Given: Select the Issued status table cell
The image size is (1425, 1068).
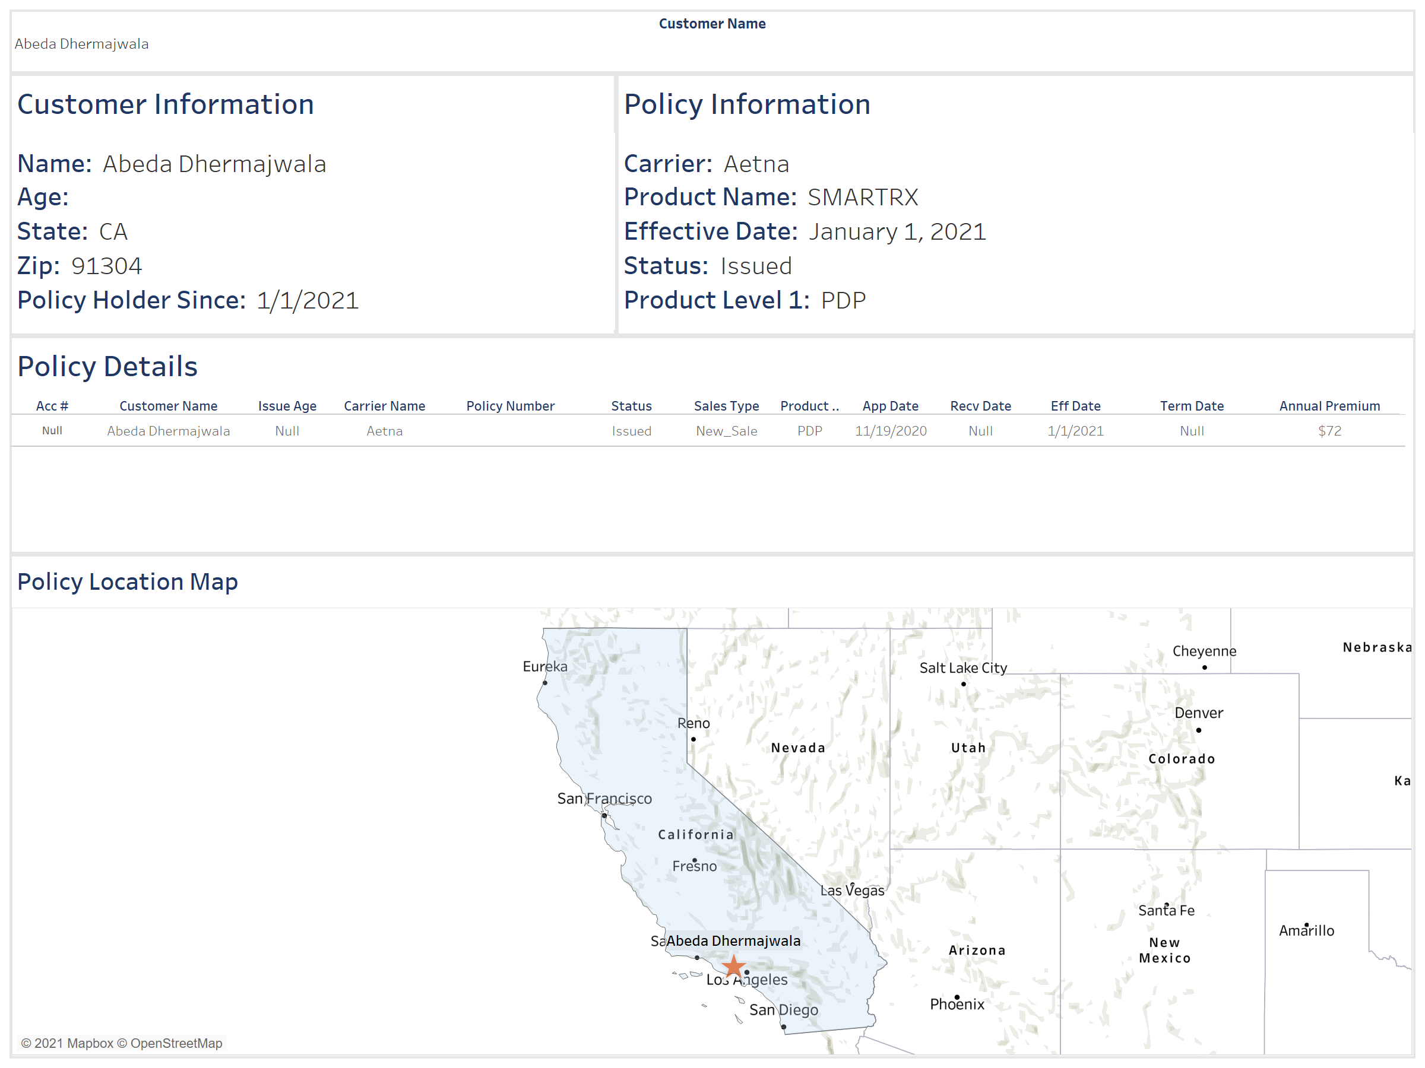Looking at the screenshot, I should (x=631, y=431).
